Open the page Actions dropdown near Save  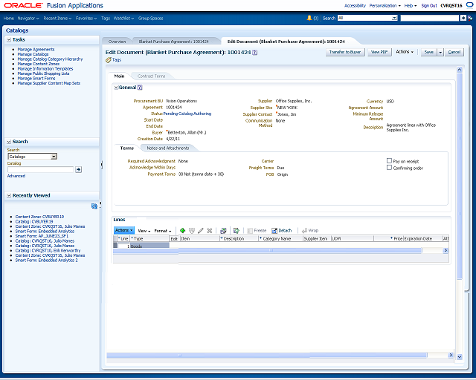coord(405,52)
